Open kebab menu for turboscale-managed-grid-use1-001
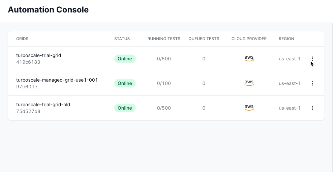This screenshot has height=172, width=333. coord(312,83)
